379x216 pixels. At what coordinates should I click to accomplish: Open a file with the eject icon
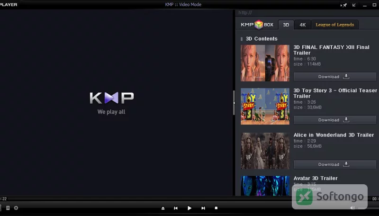click(x=163, y=208)
